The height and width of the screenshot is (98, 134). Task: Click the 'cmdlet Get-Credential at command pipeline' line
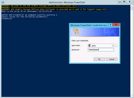29,15
